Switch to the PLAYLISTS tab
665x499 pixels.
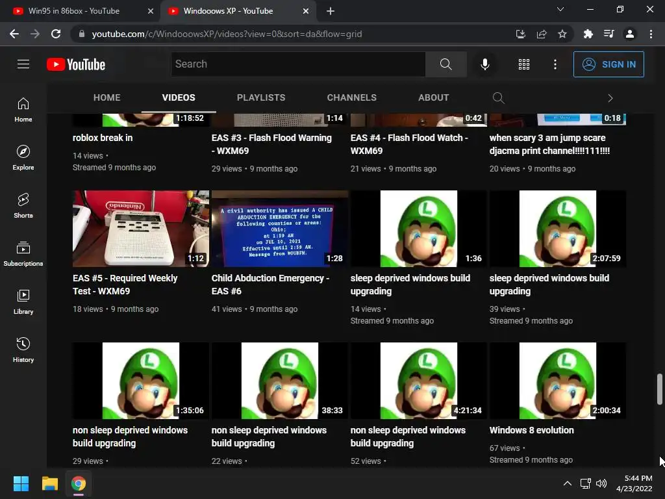pos(261,97)
